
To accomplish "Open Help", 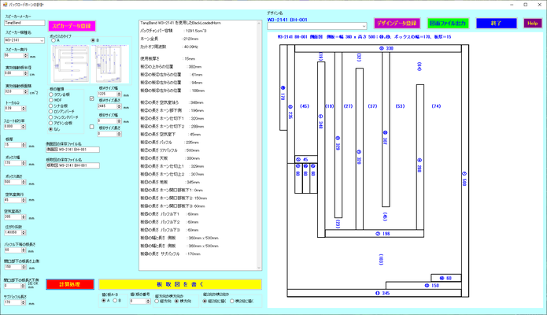I will (532, 23).
